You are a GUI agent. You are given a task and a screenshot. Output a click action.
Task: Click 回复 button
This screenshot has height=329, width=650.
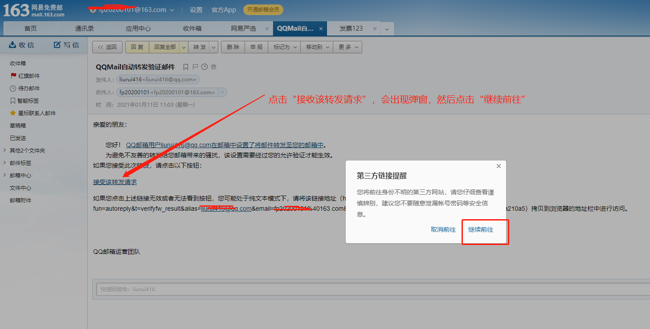137,47
